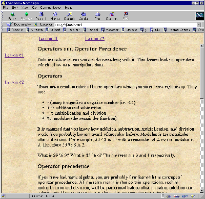Click the Stop loading button
The image size is (205, 199).
[126, 16]
